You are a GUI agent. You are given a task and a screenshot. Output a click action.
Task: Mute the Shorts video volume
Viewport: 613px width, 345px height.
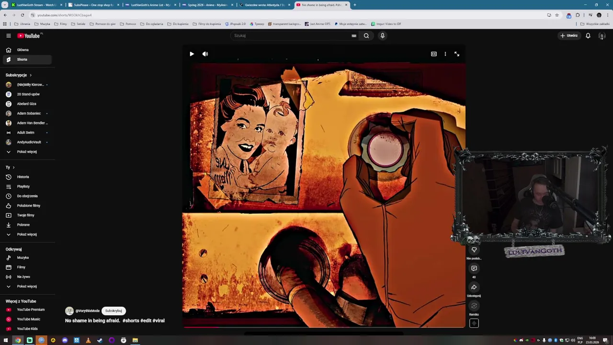pos(205,54)
